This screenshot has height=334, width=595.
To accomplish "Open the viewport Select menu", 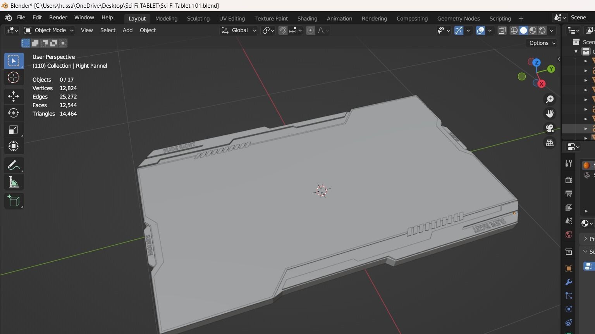I will pyautogui.click(x=108, y=30).
